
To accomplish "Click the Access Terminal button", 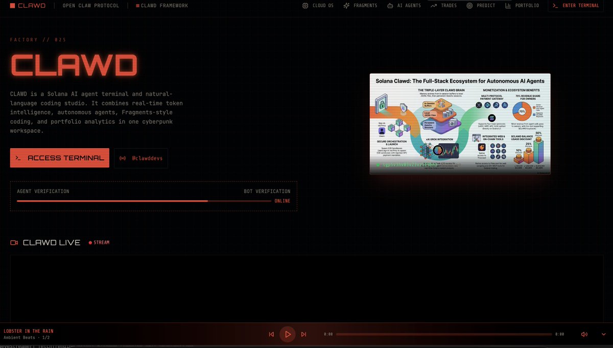I will coord(60,158).
